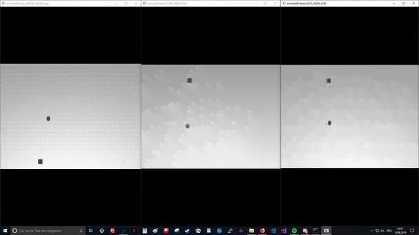Focus the middle h264 video window title bar
The image size is (419, 235).
pos(211,3)
